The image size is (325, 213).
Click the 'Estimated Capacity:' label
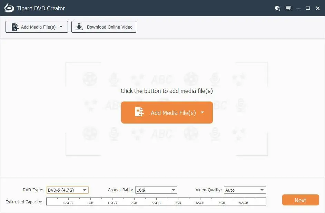(24, 202)
